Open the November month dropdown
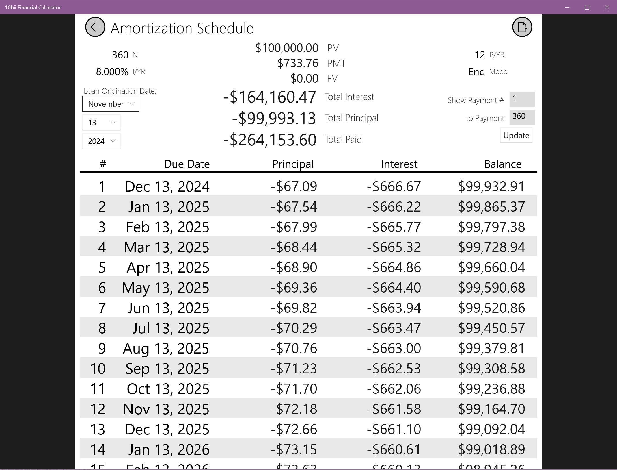This screenshot has height=470, width=617. click(x=111, y=104)
